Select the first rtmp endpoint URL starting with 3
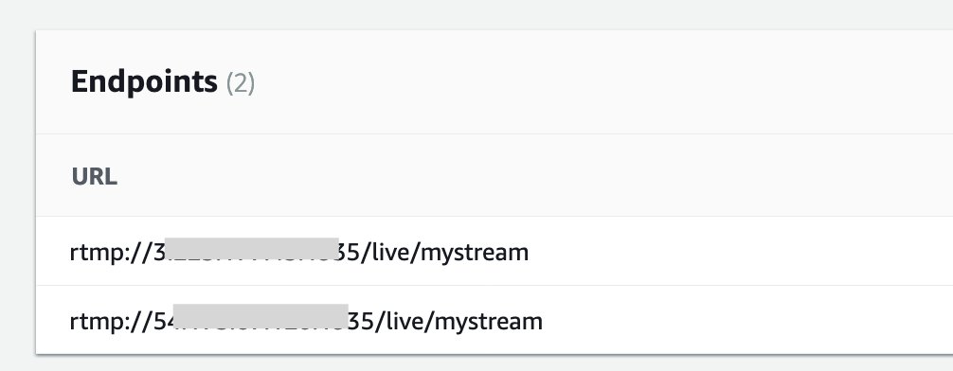Screen dimensions: 953x371 [x=299, y=252]
